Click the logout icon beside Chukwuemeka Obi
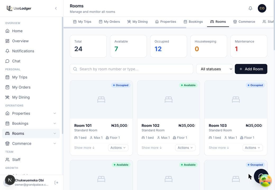This screenshot has height=190, width=275. [x=56, y=183]
